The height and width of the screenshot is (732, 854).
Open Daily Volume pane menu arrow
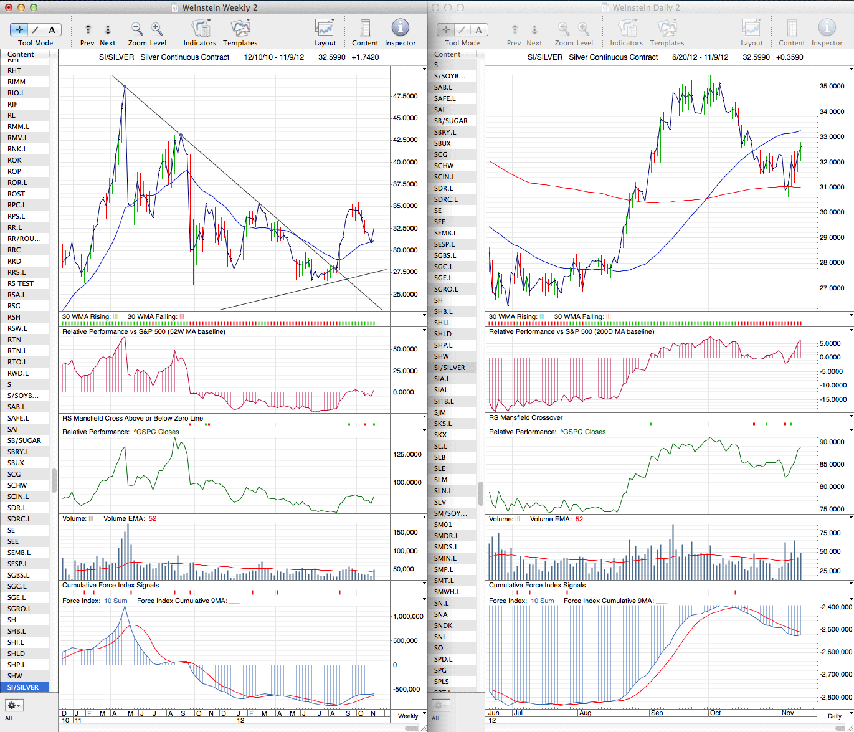(x=851, y=517)
